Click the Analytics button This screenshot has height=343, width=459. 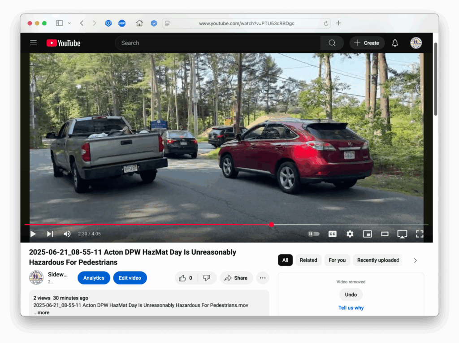[94, 278]
